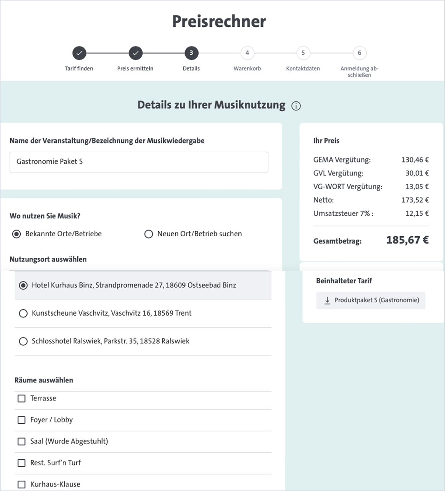Check the Kurhaus-Klause room
The height and width of the screenshot is (491, 445).
[x=21, y=484]
